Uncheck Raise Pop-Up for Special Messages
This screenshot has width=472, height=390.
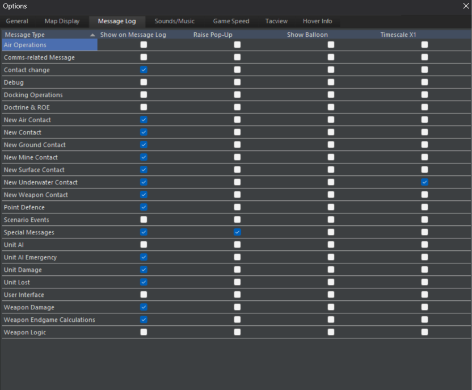pyautogui.click(x=237, y=232)
